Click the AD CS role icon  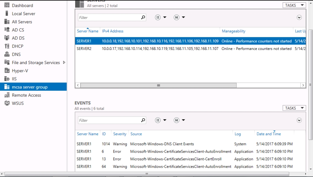pos(7,30)
